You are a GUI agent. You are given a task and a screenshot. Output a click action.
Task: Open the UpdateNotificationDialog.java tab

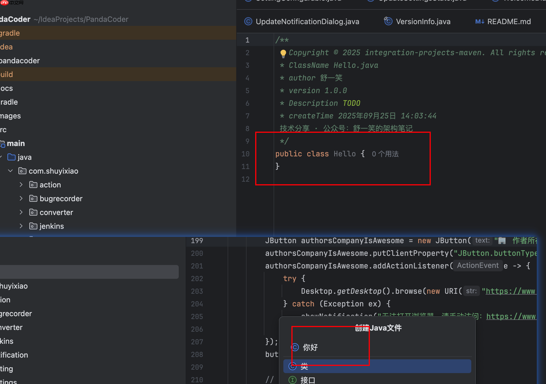pos(307,21)
